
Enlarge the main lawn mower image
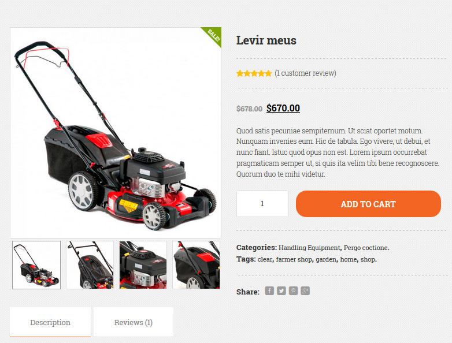click(116, 133)
